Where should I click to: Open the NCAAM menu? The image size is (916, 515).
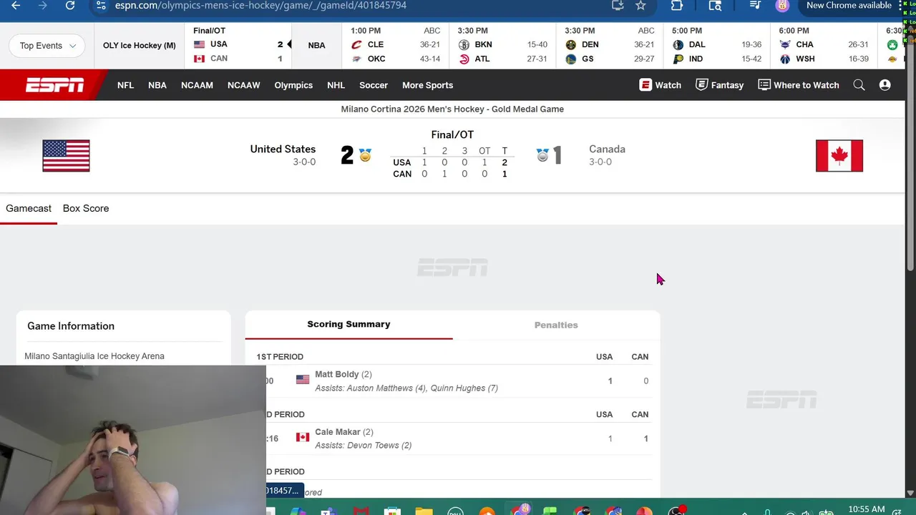tap(197, 85)
